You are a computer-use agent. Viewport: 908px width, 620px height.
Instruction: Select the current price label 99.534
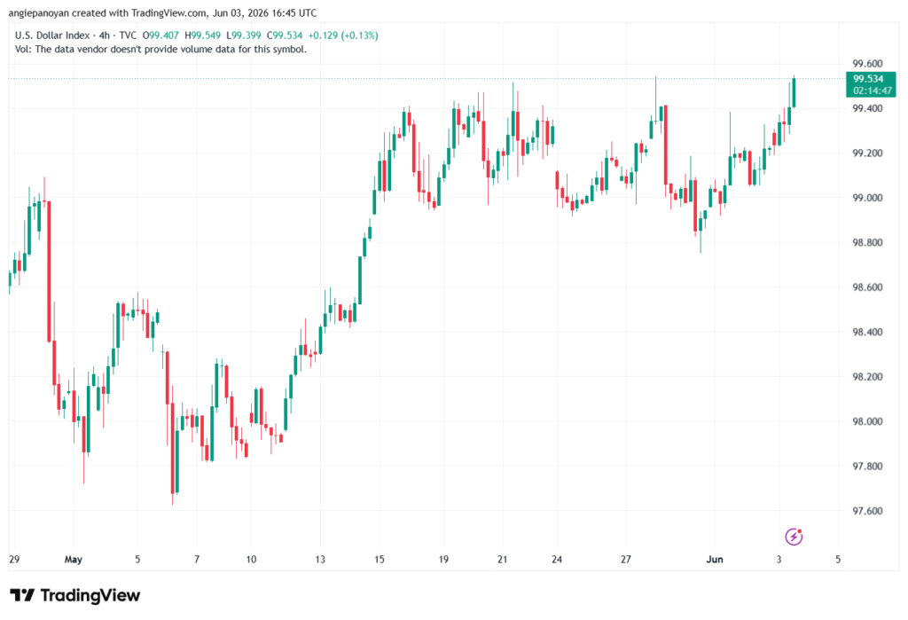(x=868, y=79)
